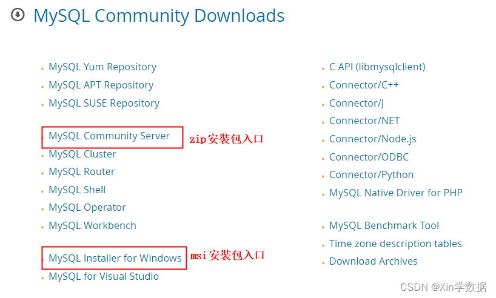This screenshot has width=496, height=298.
Task: Open MySQL for Visual Studio link
Action: coord(104,277)
